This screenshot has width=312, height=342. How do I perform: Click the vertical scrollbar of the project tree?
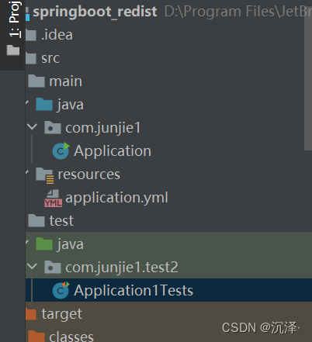pyautogui.click(x=308, y=83)
